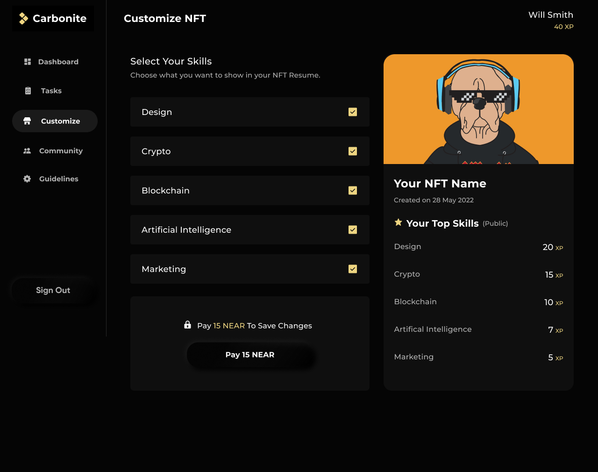598x472 pixels.
Task: Click the Guidelines gear icon
Action: (27, 179)
